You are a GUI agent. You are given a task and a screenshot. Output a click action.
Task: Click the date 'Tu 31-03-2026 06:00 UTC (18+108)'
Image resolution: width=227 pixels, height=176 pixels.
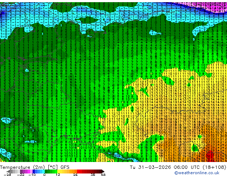tap(178, 167)
